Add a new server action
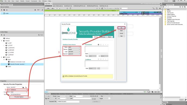The image size is (187, 105). click(x=2, y=10)
